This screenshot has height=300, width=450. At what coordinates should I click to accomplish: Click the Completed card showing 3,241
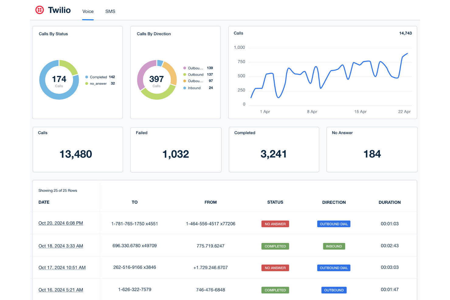tap(274, 150)
